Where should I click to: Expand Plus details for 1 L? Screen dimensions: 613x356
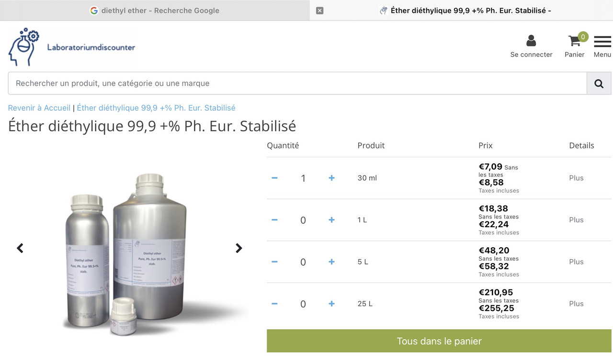tap(576, 220)
